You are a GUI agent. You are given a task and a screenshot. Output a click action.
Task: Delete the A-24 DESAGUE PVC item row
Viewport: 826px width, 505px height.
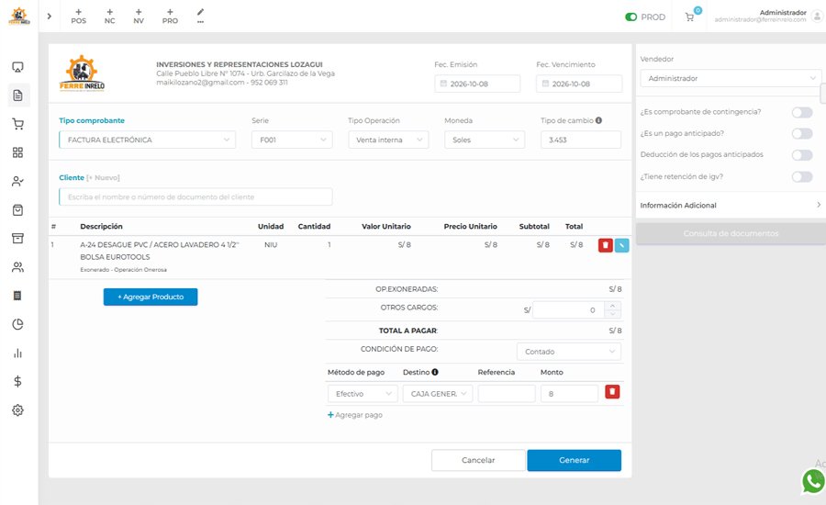point(606,245)
